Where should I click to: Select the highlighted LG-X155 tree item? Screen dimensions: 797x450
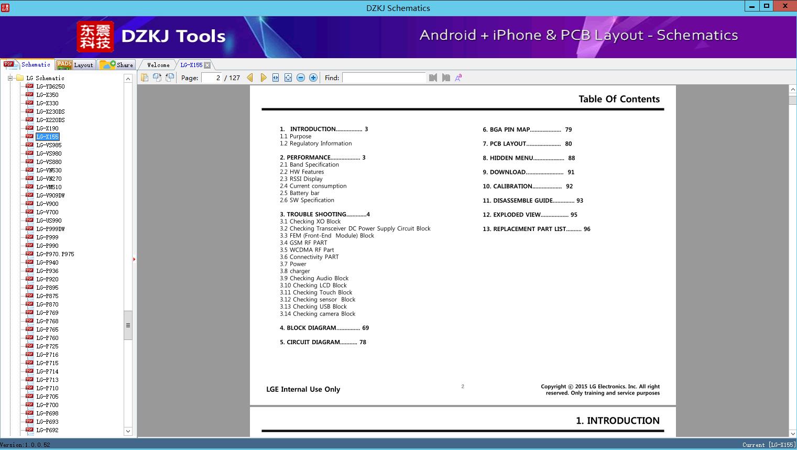pyautogui.click(x=47, y=137)
